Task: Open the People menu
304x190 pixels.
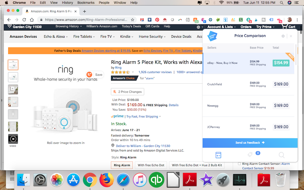Action: pyautogui.click(x=104, y=2)
